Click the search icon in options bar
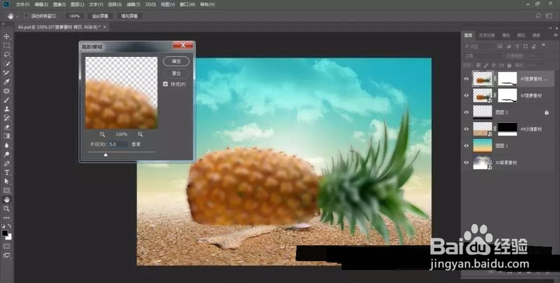 538,16
